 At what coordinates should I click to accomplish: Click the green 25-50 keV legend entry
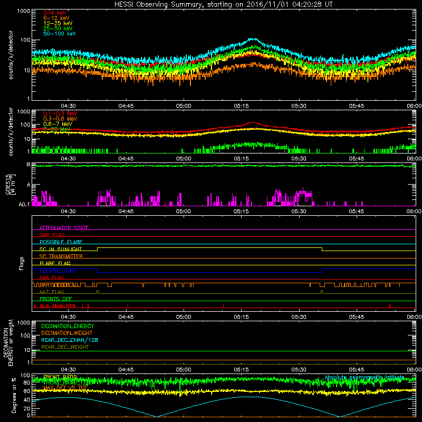[57, 28]
